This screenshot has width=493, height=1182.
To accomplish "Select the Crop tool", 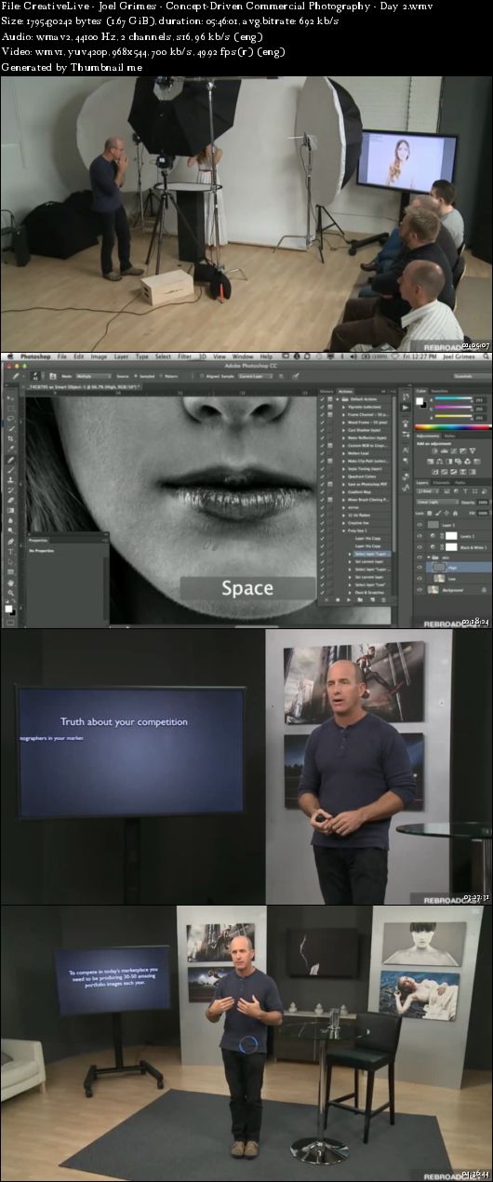I will [9, 438].
